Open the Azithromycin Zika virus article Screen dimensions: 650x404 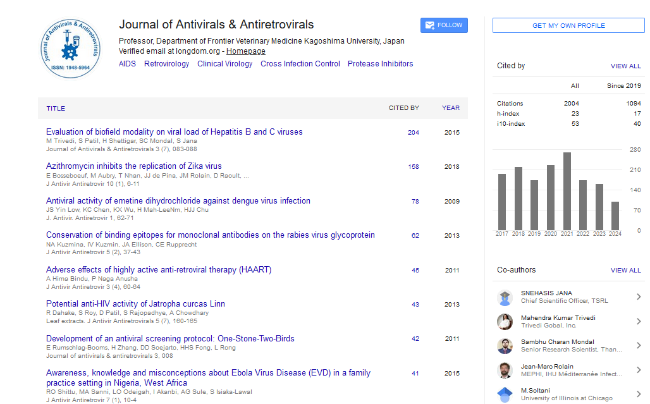134,166
